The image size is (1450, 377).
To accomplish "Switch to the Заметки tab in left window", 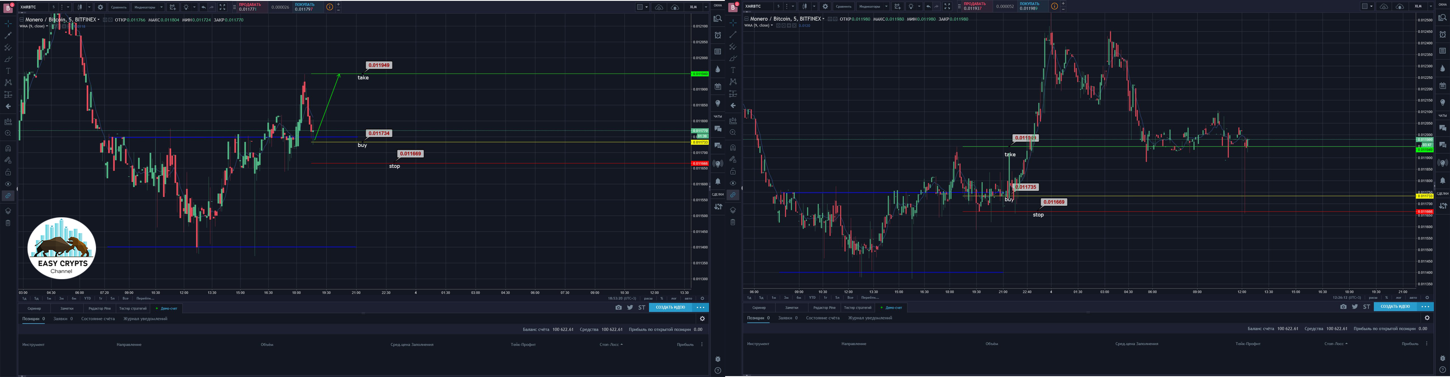I will pyautogui.click(x=67, y=308).
